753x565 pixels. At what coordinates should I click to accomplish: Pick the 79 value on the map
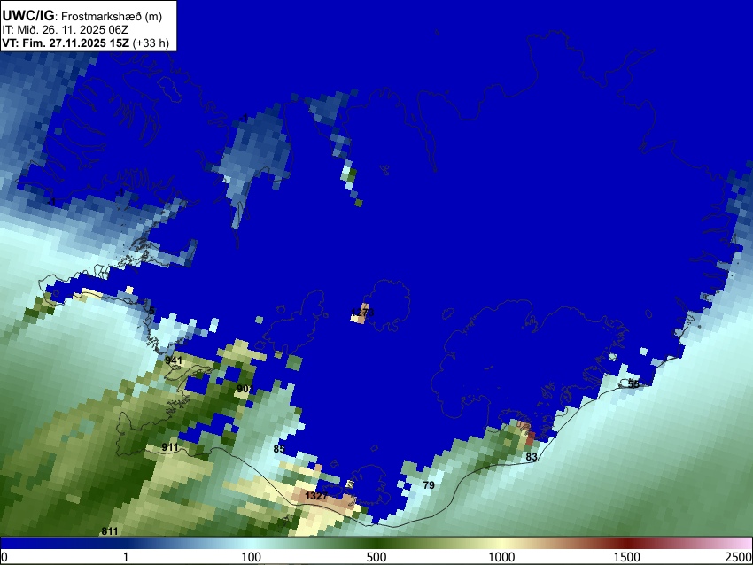click(429, 485)
